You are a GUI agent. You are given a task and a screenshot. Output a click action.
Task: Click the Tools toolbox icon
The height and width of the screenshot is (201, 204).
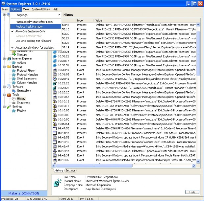click(9, 95)
